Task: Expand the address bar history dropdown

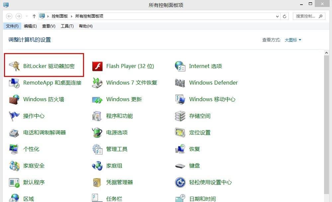Action: pyautogui.click(x=277, y=16)
